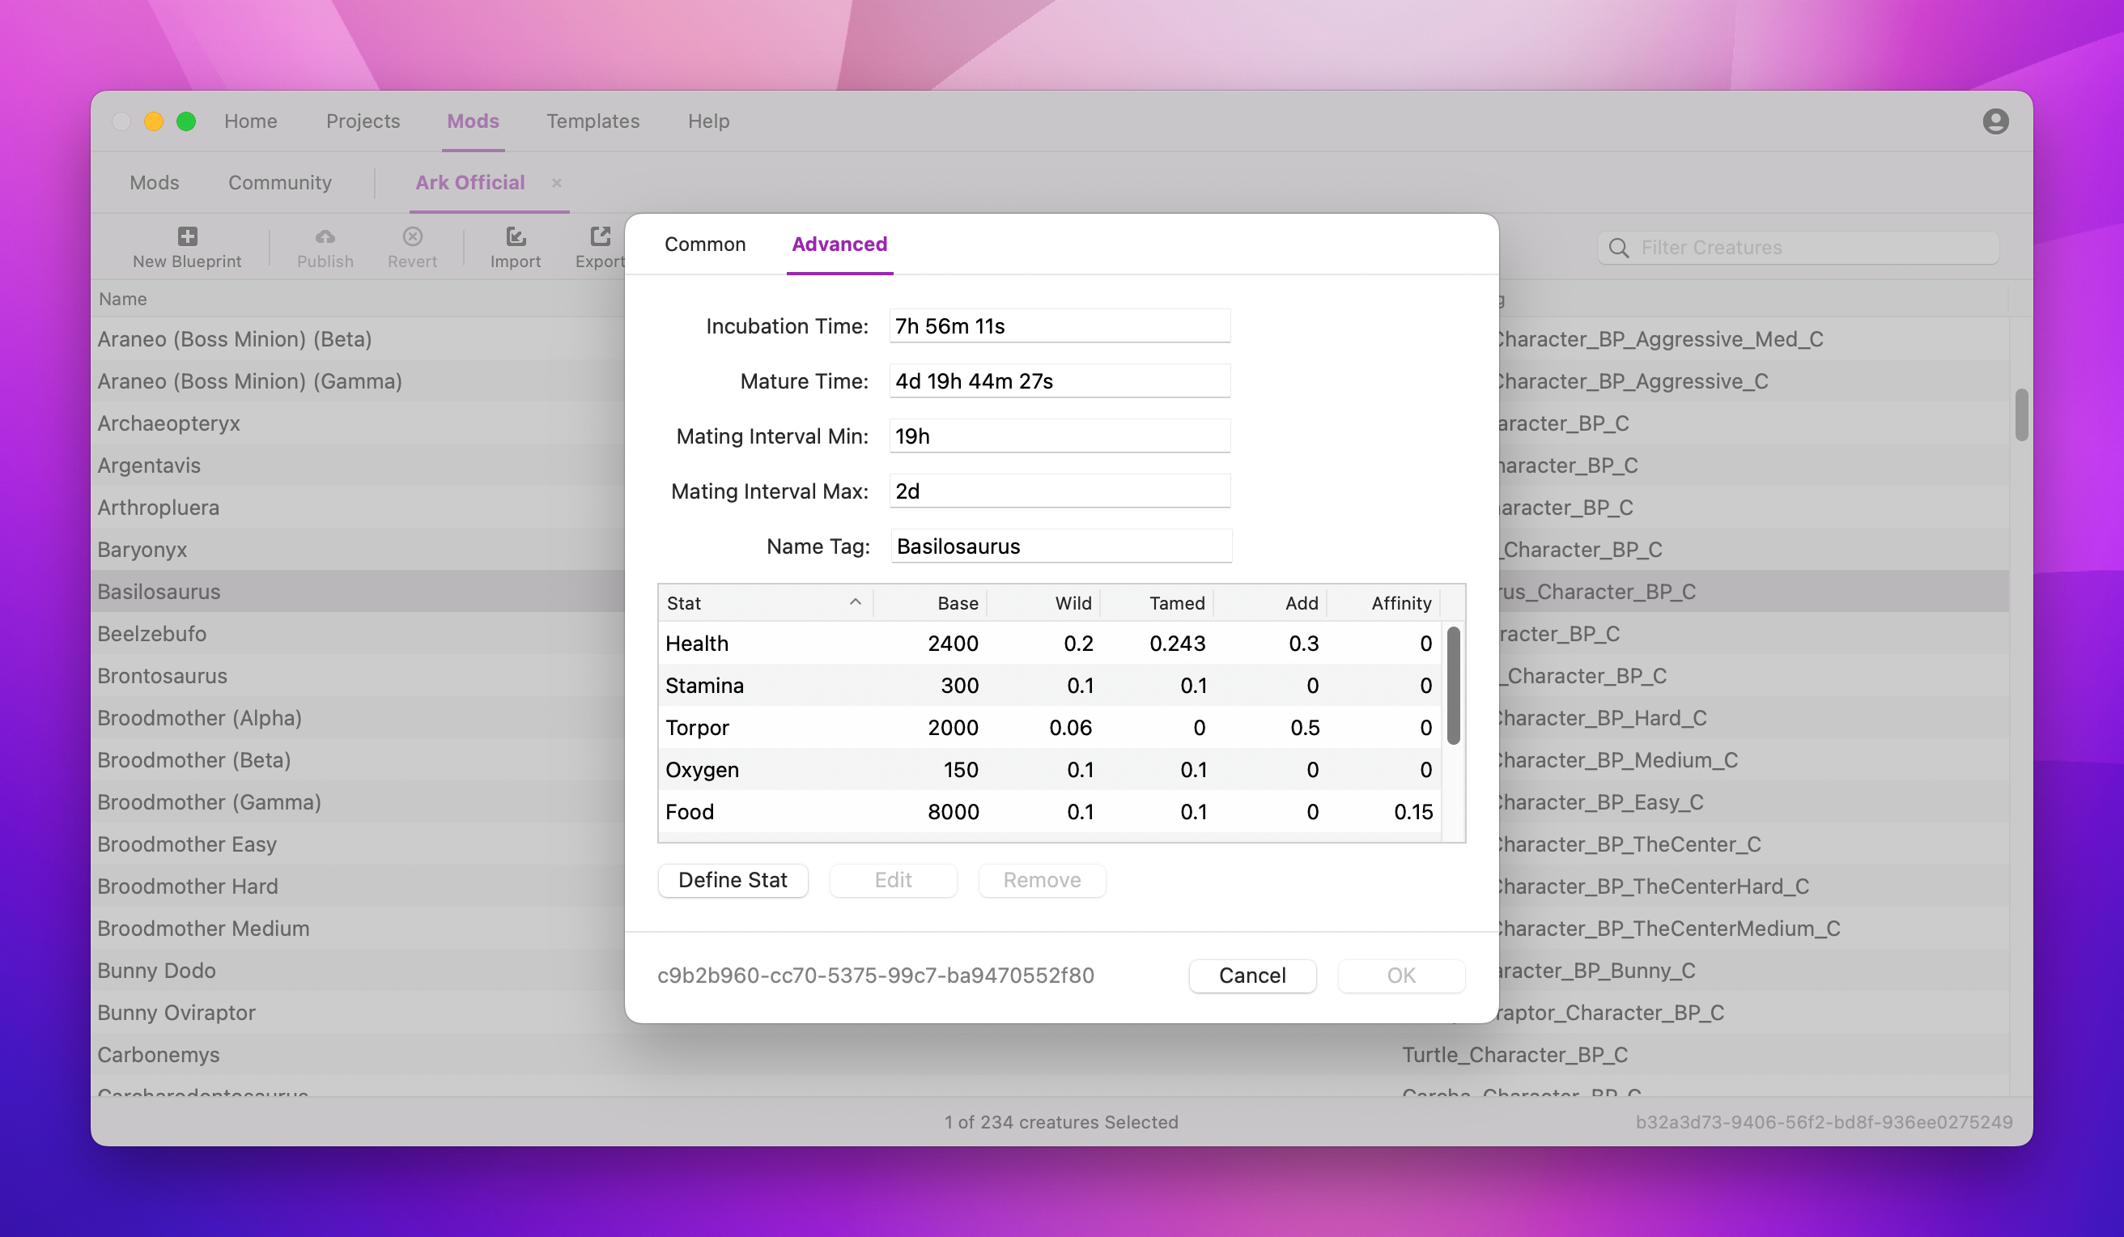
Task: Select the Torpor stat row
Action: pyautogui.click(x=1049, y=728)
